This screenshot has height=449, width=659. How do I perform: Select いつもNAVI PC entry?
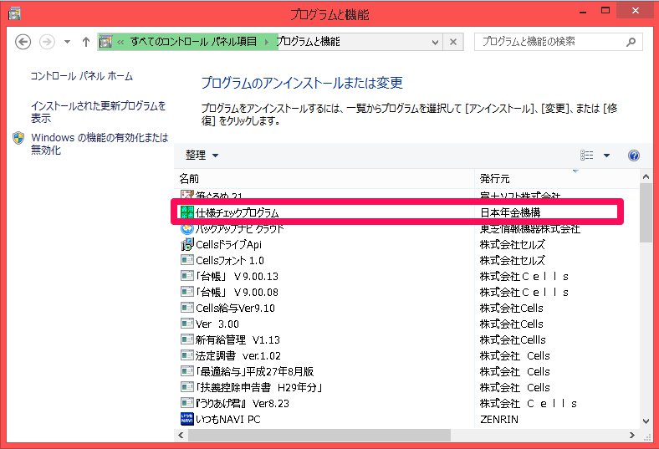click(228, 419)
